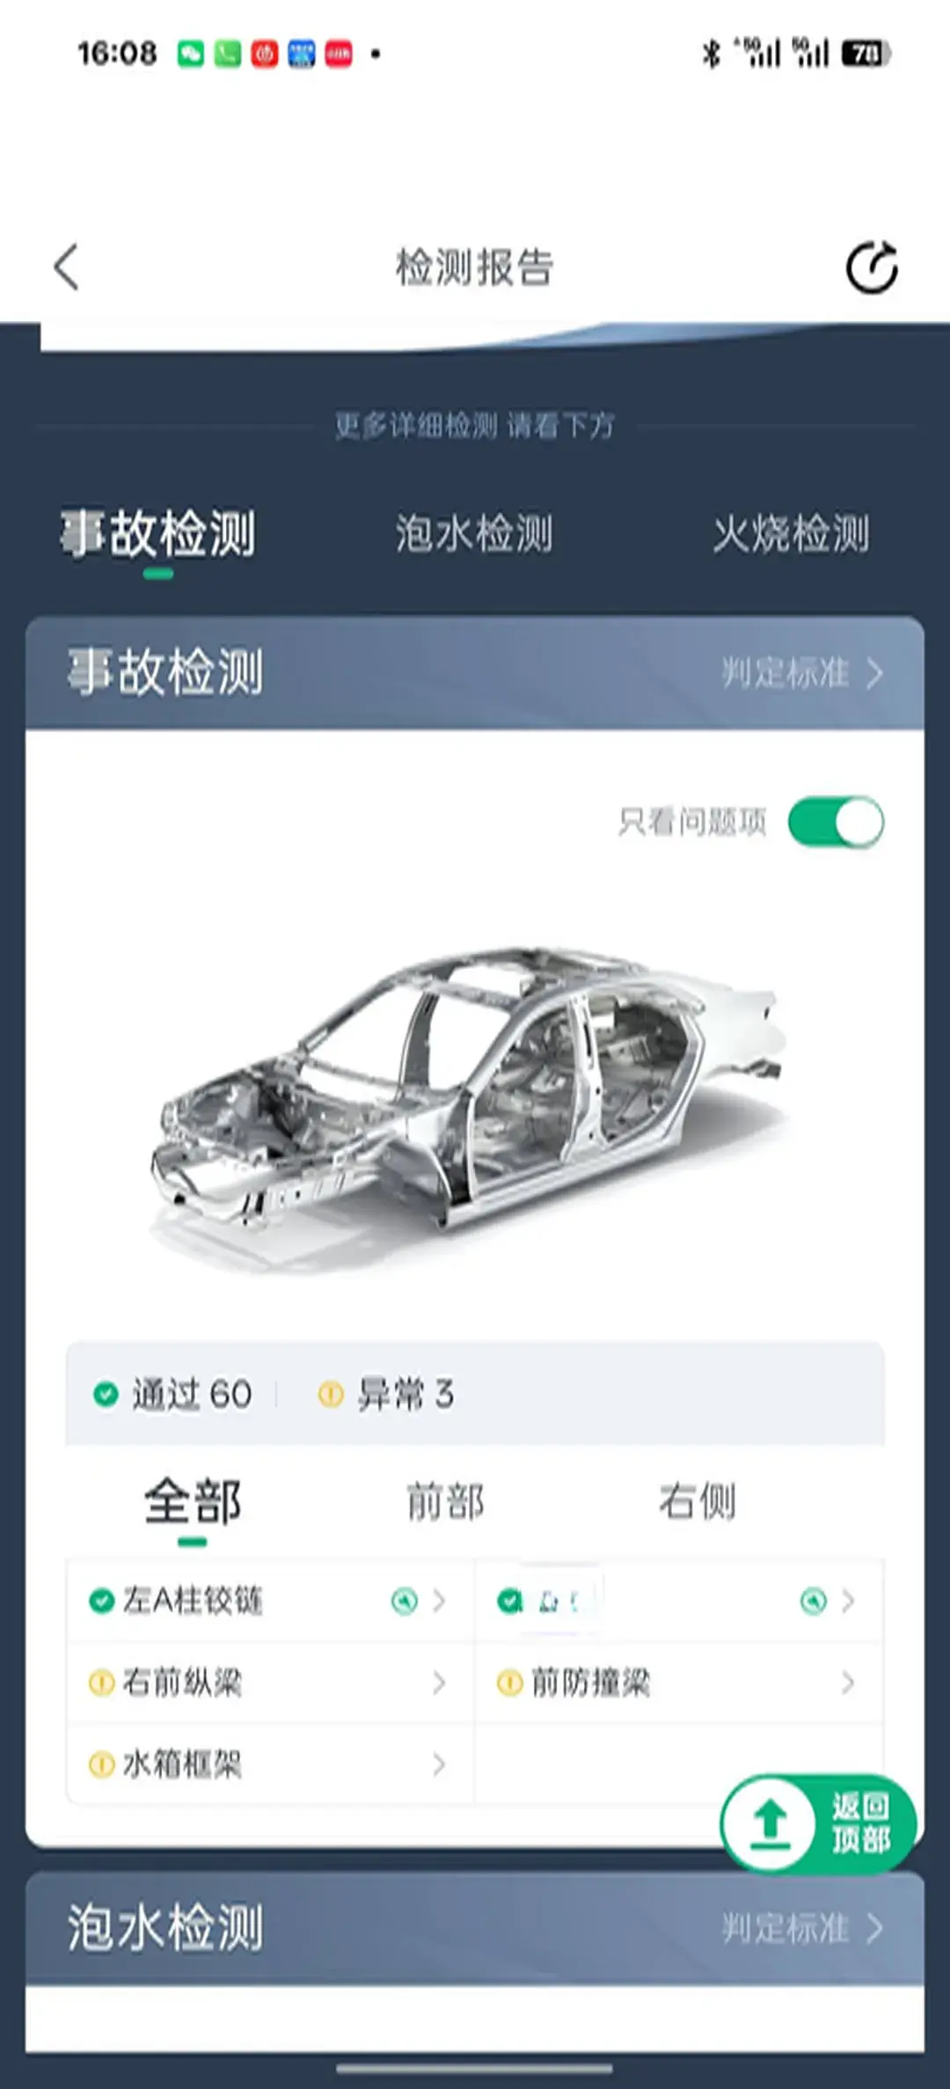Viewport: 950px width, 2089px height.
Task: Tap the share icon in header
Action: pos(872,267)
